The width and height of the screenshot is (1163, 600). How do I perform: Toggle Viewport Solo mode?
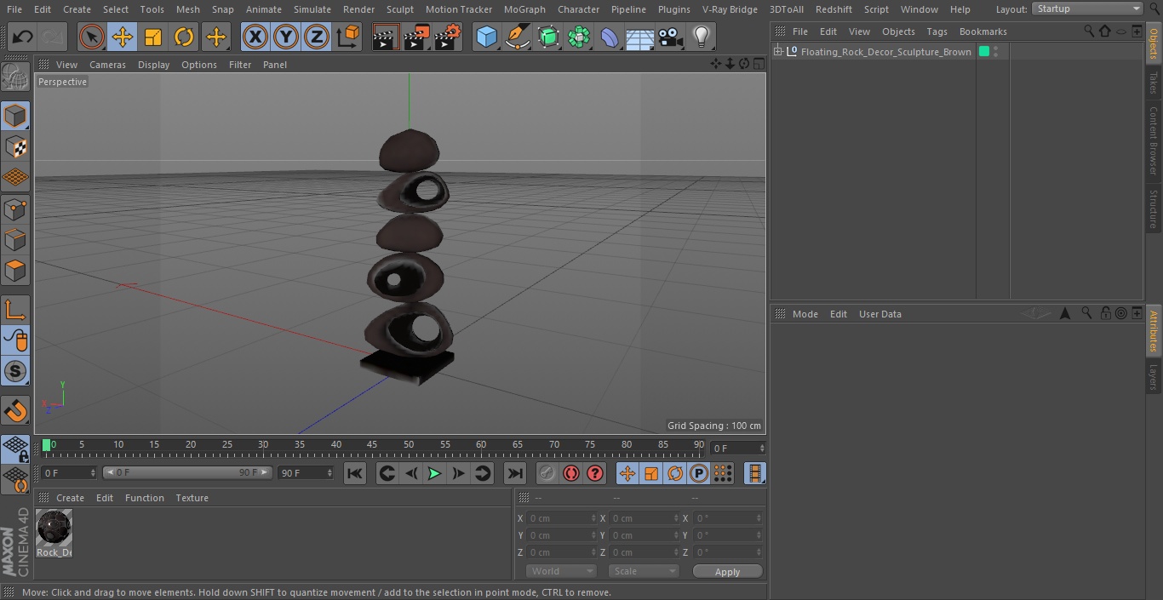pyautogui.click(x=15, y=371)
